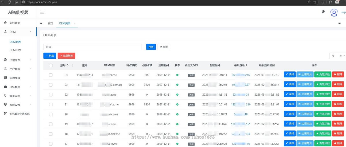Image resolution: width=346 pixels, height=147 pixels.
Task: Close the OEM列表 tab with its small arrow
Action: (x=74, y=23)
